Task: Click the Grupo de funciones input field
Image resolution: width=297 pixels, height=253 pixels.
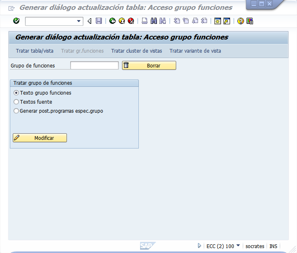Action: [x=94, y=65]
